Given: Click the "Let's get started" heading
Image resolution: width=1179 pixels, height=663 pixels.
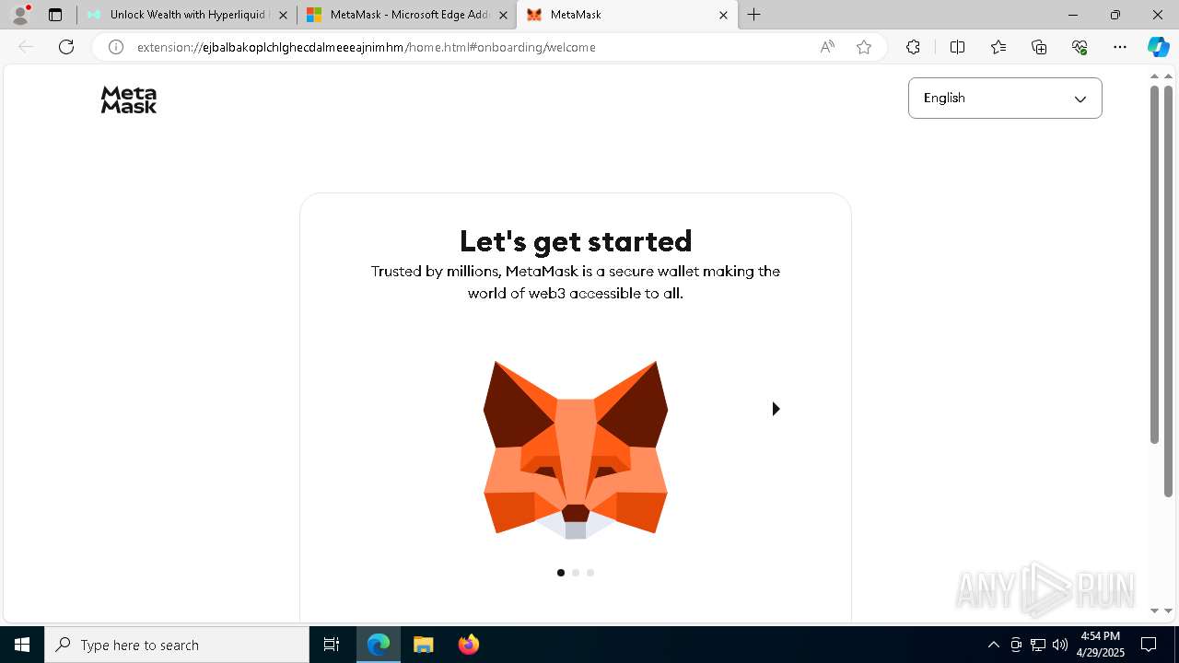Looking at the screenshot, I should tap(576, 241).
